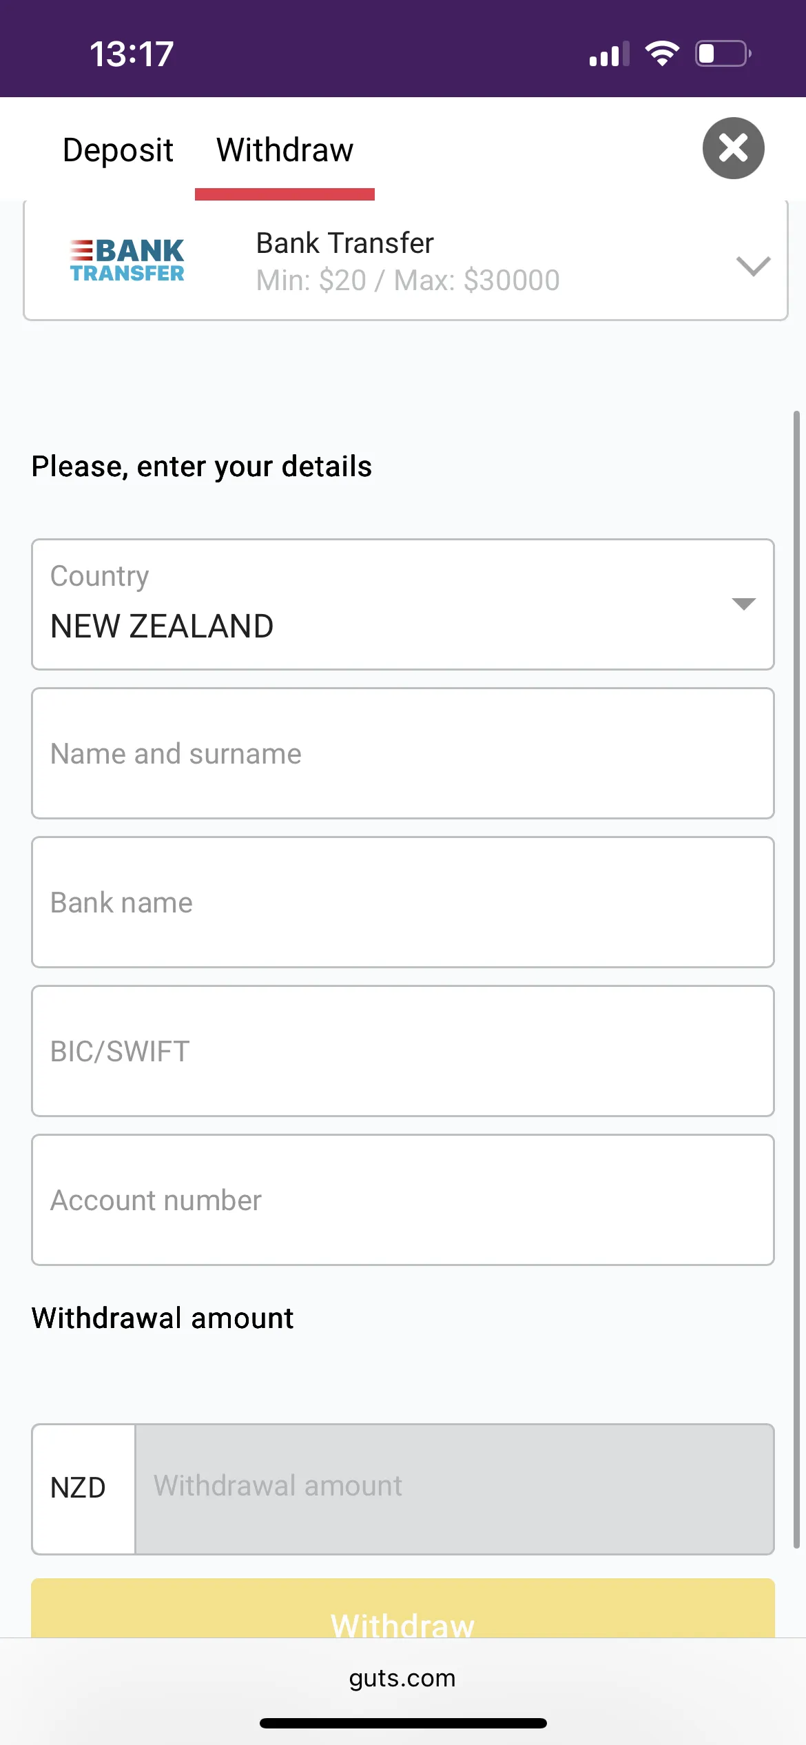This screenshot has width=806, height=1745.
Task: Tap the NZD currency box
Action: click(x=79, y=1489)
